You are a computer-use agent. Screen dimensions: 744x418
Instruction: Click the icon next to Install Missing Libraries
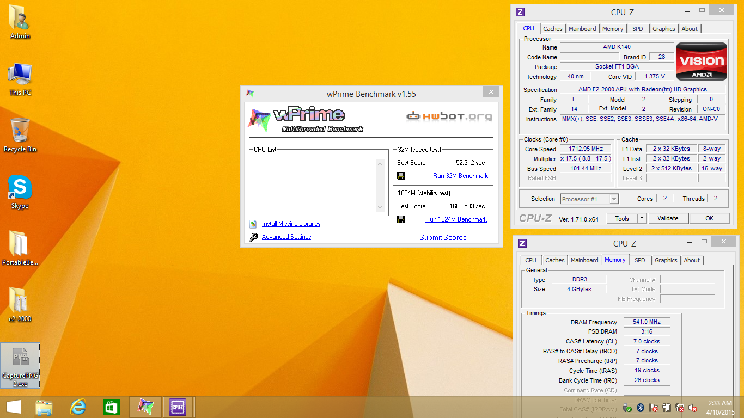pyautogui.click(x=253, y=224)
